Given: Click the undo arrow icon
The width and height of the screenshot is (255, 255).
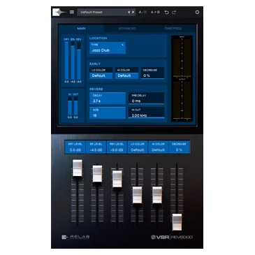Looking at the screenshot, I should point(166,12).
